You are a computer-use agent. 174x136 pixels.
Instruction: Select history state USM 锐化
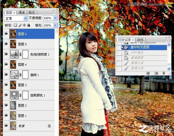[x=144, y=53]
